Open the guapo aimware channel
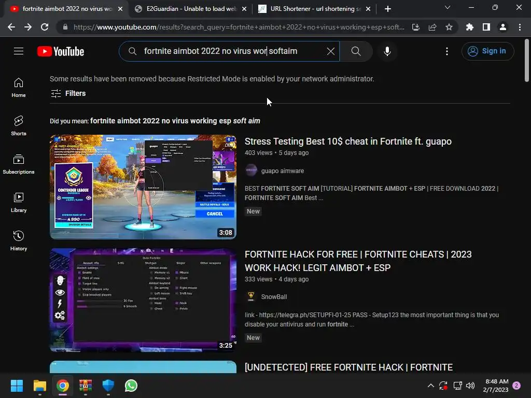Image resolution: width=531 pixels, height=398 pixels. [283, 171]
